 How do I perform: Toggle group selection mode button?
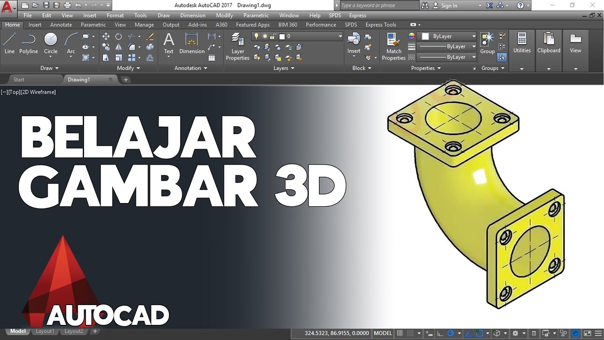pyautogui.click(x=502, y=57)
